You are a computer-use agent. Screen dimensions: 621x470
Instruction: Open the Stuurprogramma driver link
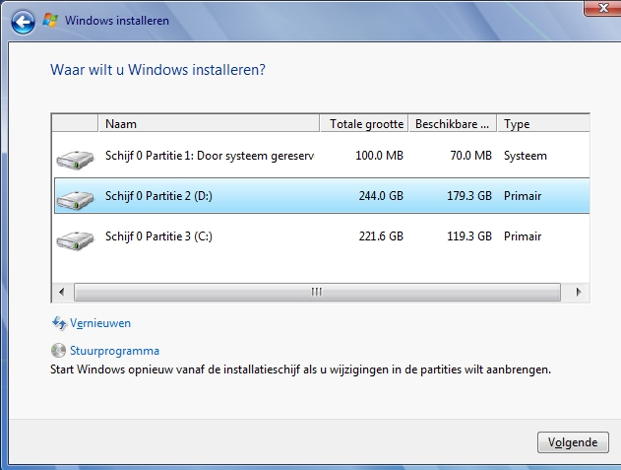114,351
